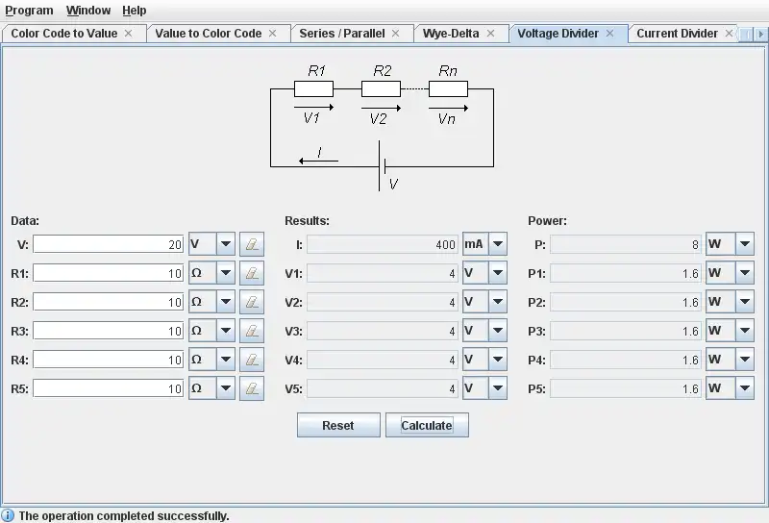Open the Program menu

click(29, 11)
